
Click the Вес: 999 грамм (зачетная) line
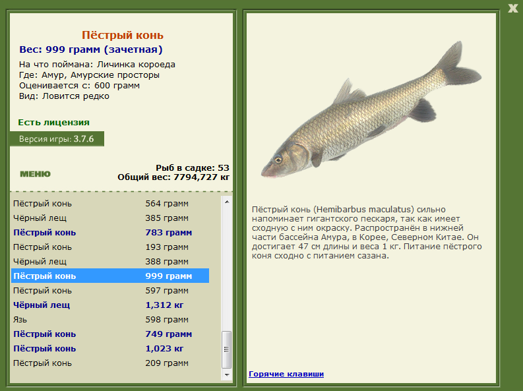pyautogui.click(x=91, y=49)
